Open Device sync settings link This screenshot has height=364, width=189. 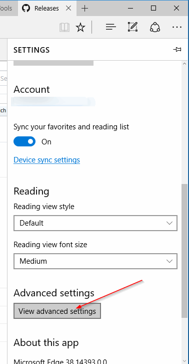(x=47, y=160)
